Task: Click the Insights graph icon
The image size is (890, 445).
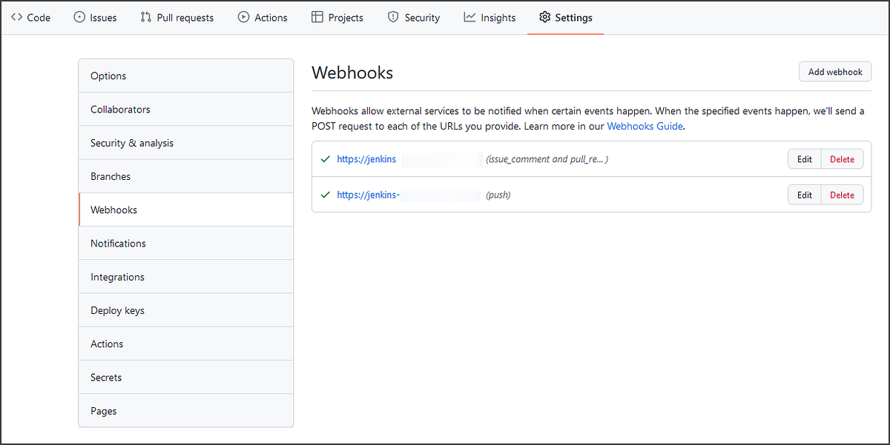Action: 468,17
